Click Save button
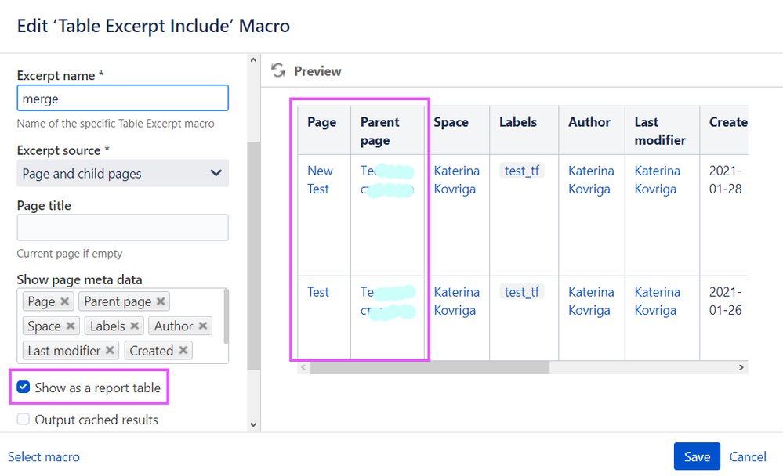This screenshot has height=476, width=783. click(697, 456)
